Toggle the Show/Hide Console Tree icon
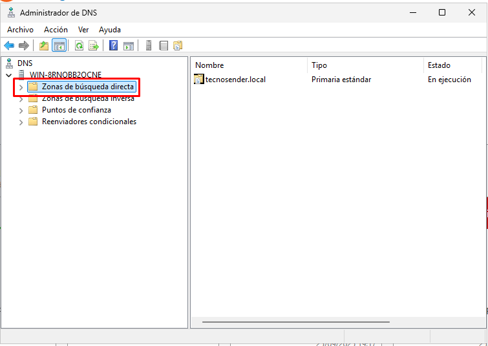Image resolution: width=488 pixels, height=346 pixels. click(x=59, y=45)
